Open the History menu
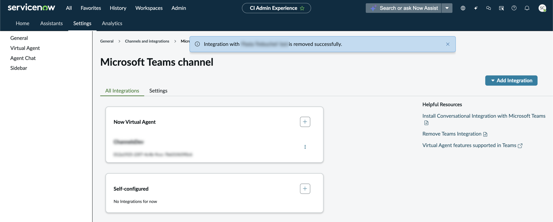553x222 pixels. tap(118, 8)
